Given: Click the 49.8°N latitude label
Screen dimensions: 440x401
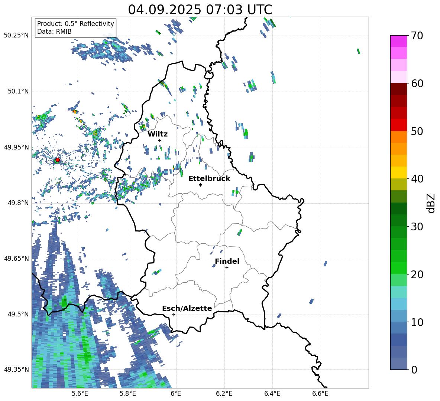Looking at the screenshot, I should tap(18, 203).
